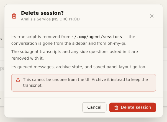Click the cut-off "pa" placeholder behind dialog
Screen dimensions: 167x122
[2, 68]
